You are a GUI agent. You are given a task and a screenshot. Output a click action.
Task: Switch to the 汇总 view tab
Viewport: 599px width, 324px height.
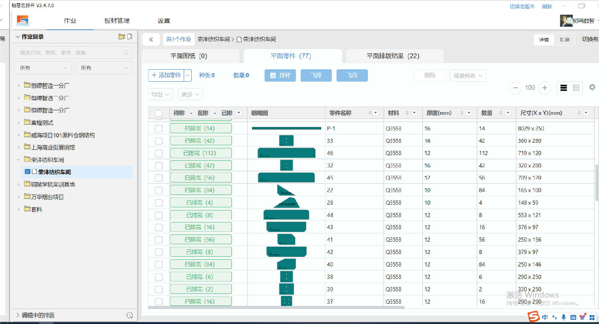[564, 40]
